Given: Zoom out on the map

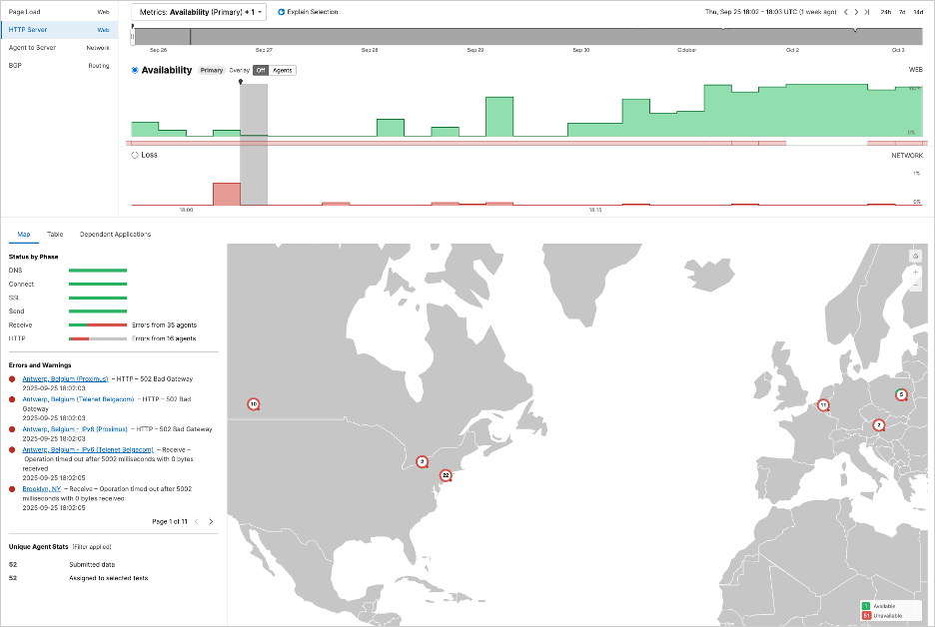Looking at the screenshot, I should coord(915,286).
